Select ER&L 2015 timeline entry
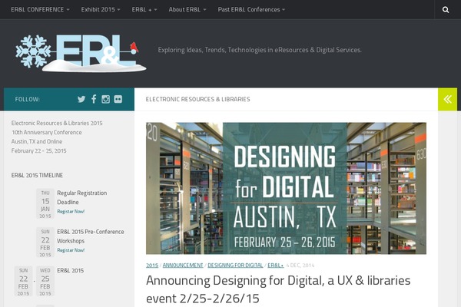 coord(70,270)
